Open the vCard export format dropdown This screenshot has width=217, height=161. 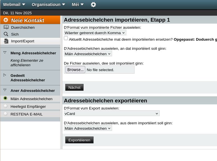click(112, 113)
